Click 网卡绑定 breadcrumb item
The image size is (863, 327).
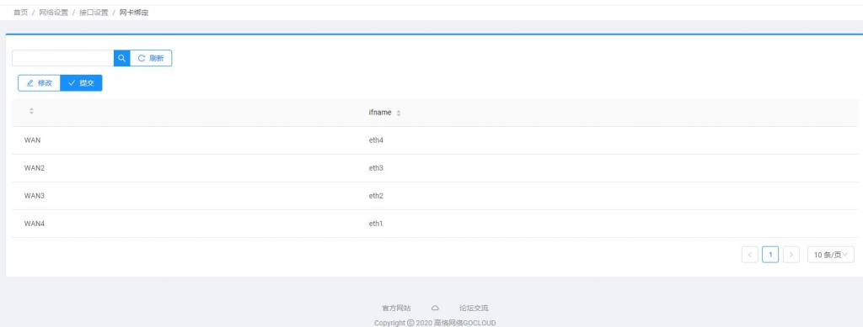coord(134,13)
